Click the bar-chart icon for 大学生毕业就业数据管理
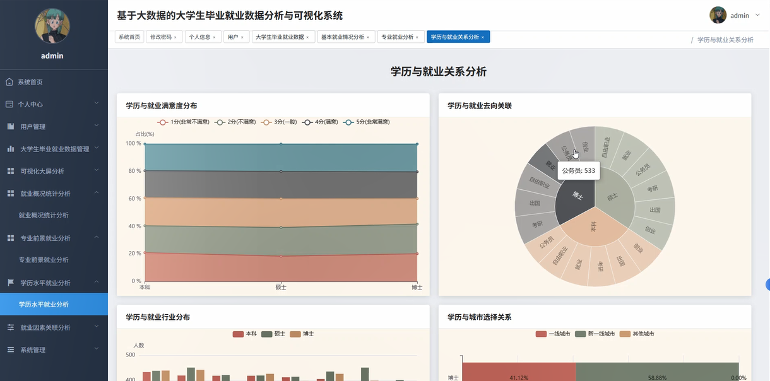The image size is (770, 381). [x=11, y=149]
